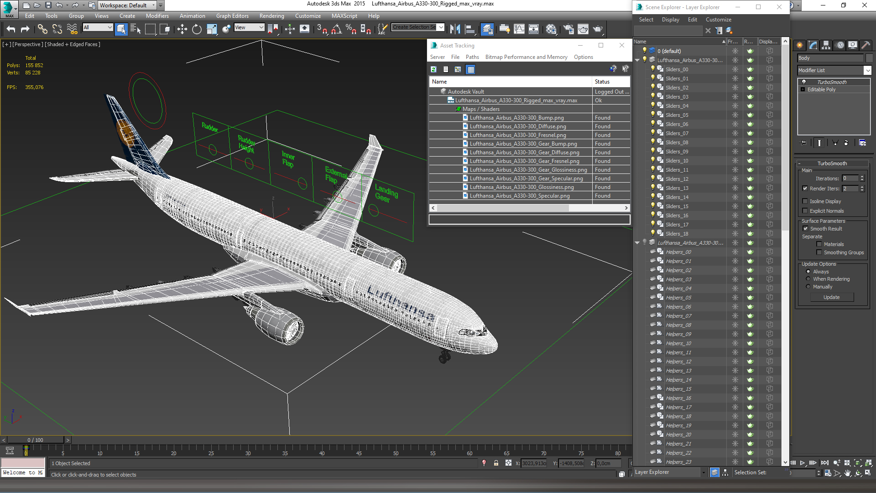The height and width of the screenshot is (493, 876).
Task: Toggle the Percent Snap button
Action: (351, 29)
